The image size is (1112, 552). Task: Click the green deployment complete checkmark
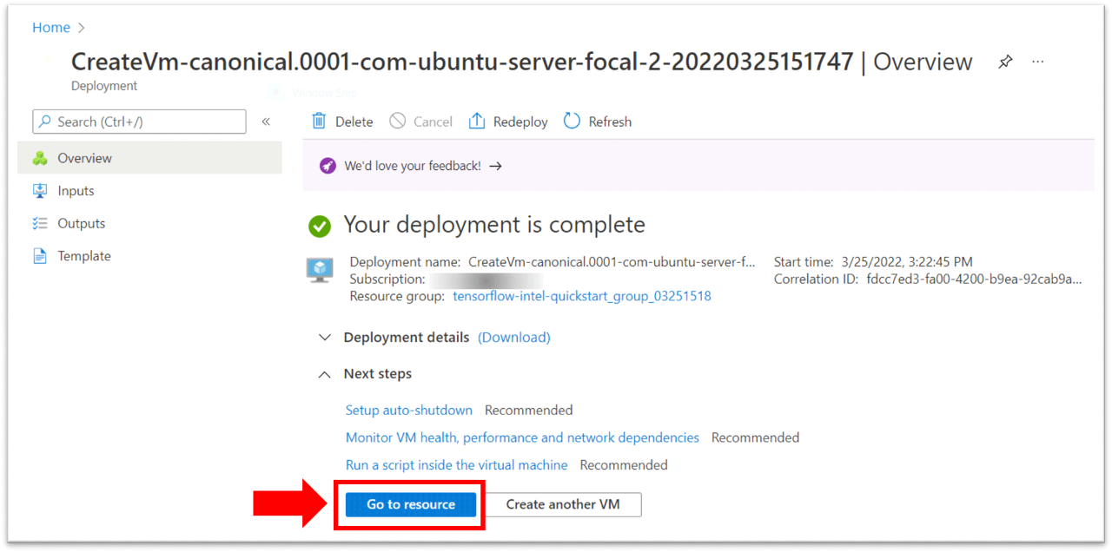point(320,227)
